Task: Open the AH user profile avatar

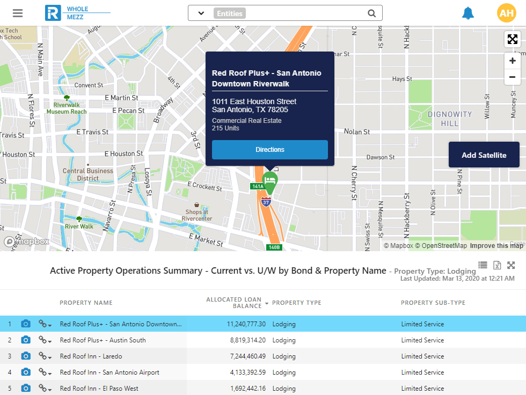Action: [507, 13]
